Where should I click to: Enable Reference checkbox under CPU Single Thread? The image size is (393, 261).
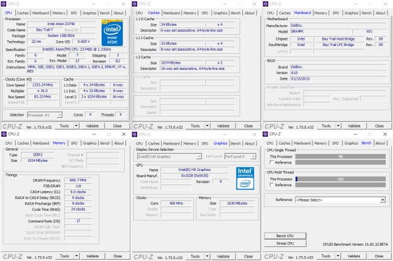tap(272, 163)
